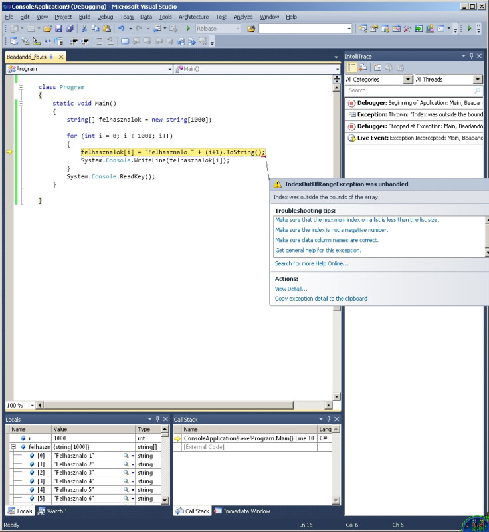This screenshot has width=489, height=532.
Task: Click the Paste clipboard icon
Action: [x=107, y=29]
